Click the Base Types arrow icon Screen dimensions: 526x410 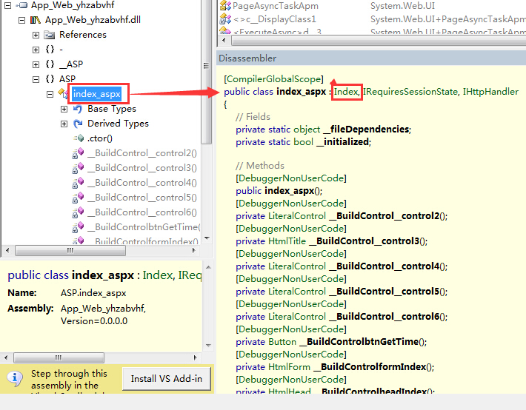[78, 109]
